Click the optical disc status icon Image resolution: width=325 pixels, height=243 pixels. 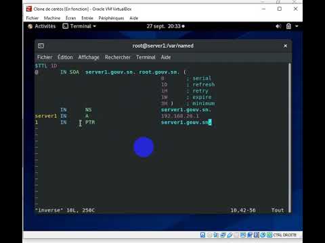(x=209, y=235)
